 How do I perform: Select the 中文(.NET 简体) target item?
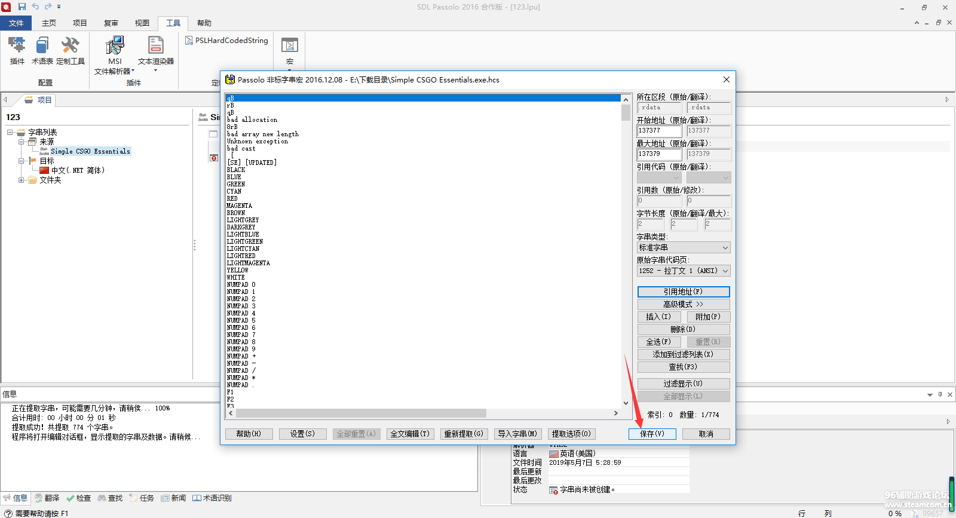point(78,170)
